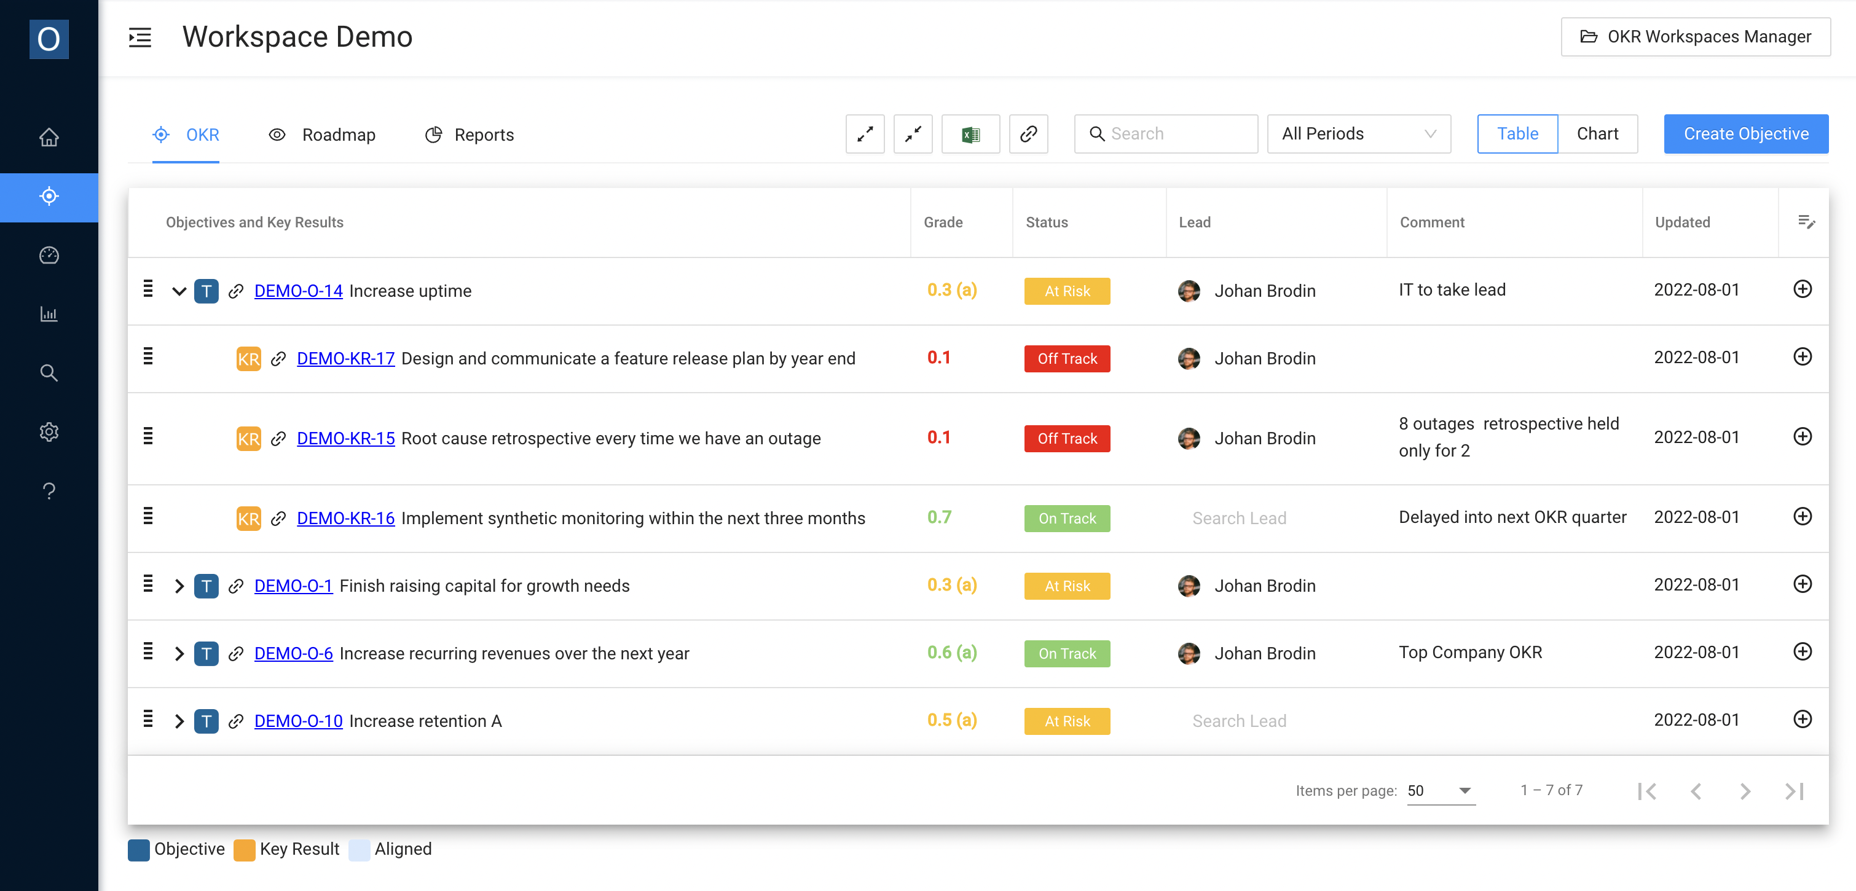Image resolution: width=1856 pixels, height=891 pixels.
Task: Open the OKR target icon in sidebar
Action: [x=49, y=196]
